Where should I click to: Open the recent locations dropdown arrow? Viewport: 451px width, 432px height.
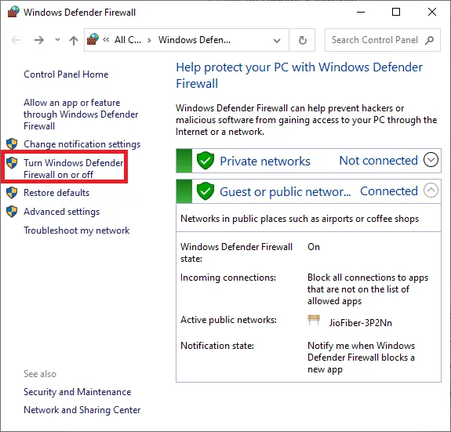point(57,40)
